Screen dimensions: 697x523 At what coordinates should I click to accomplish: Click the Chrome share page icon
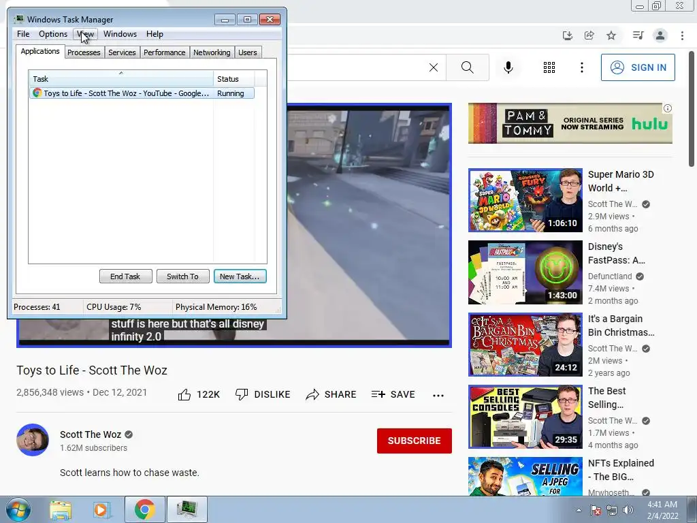589,35
